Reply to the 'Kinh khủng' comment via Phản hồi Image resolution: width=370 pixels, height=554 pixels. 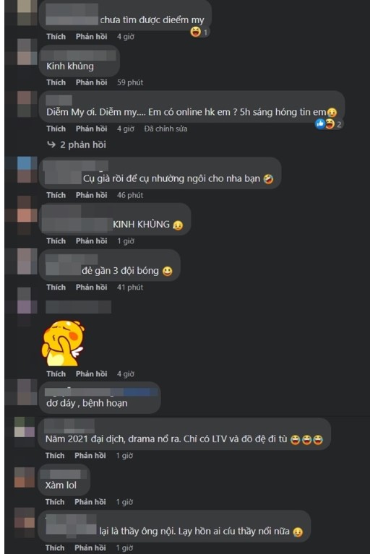click(x=91, y=82)
